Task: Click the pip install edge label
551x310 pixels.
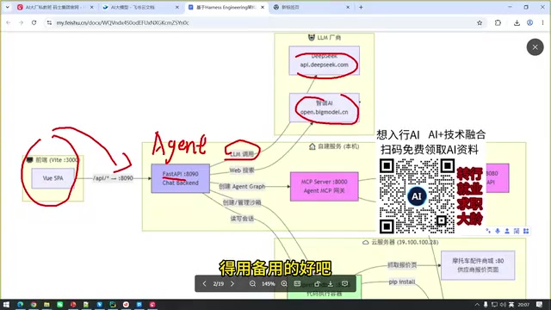Action: coord(402,282)
